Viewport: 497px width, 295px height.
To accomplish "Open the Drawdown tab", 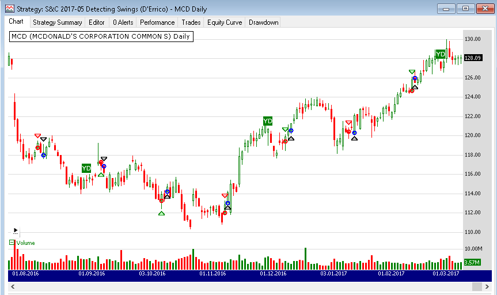I will [264, 22].
